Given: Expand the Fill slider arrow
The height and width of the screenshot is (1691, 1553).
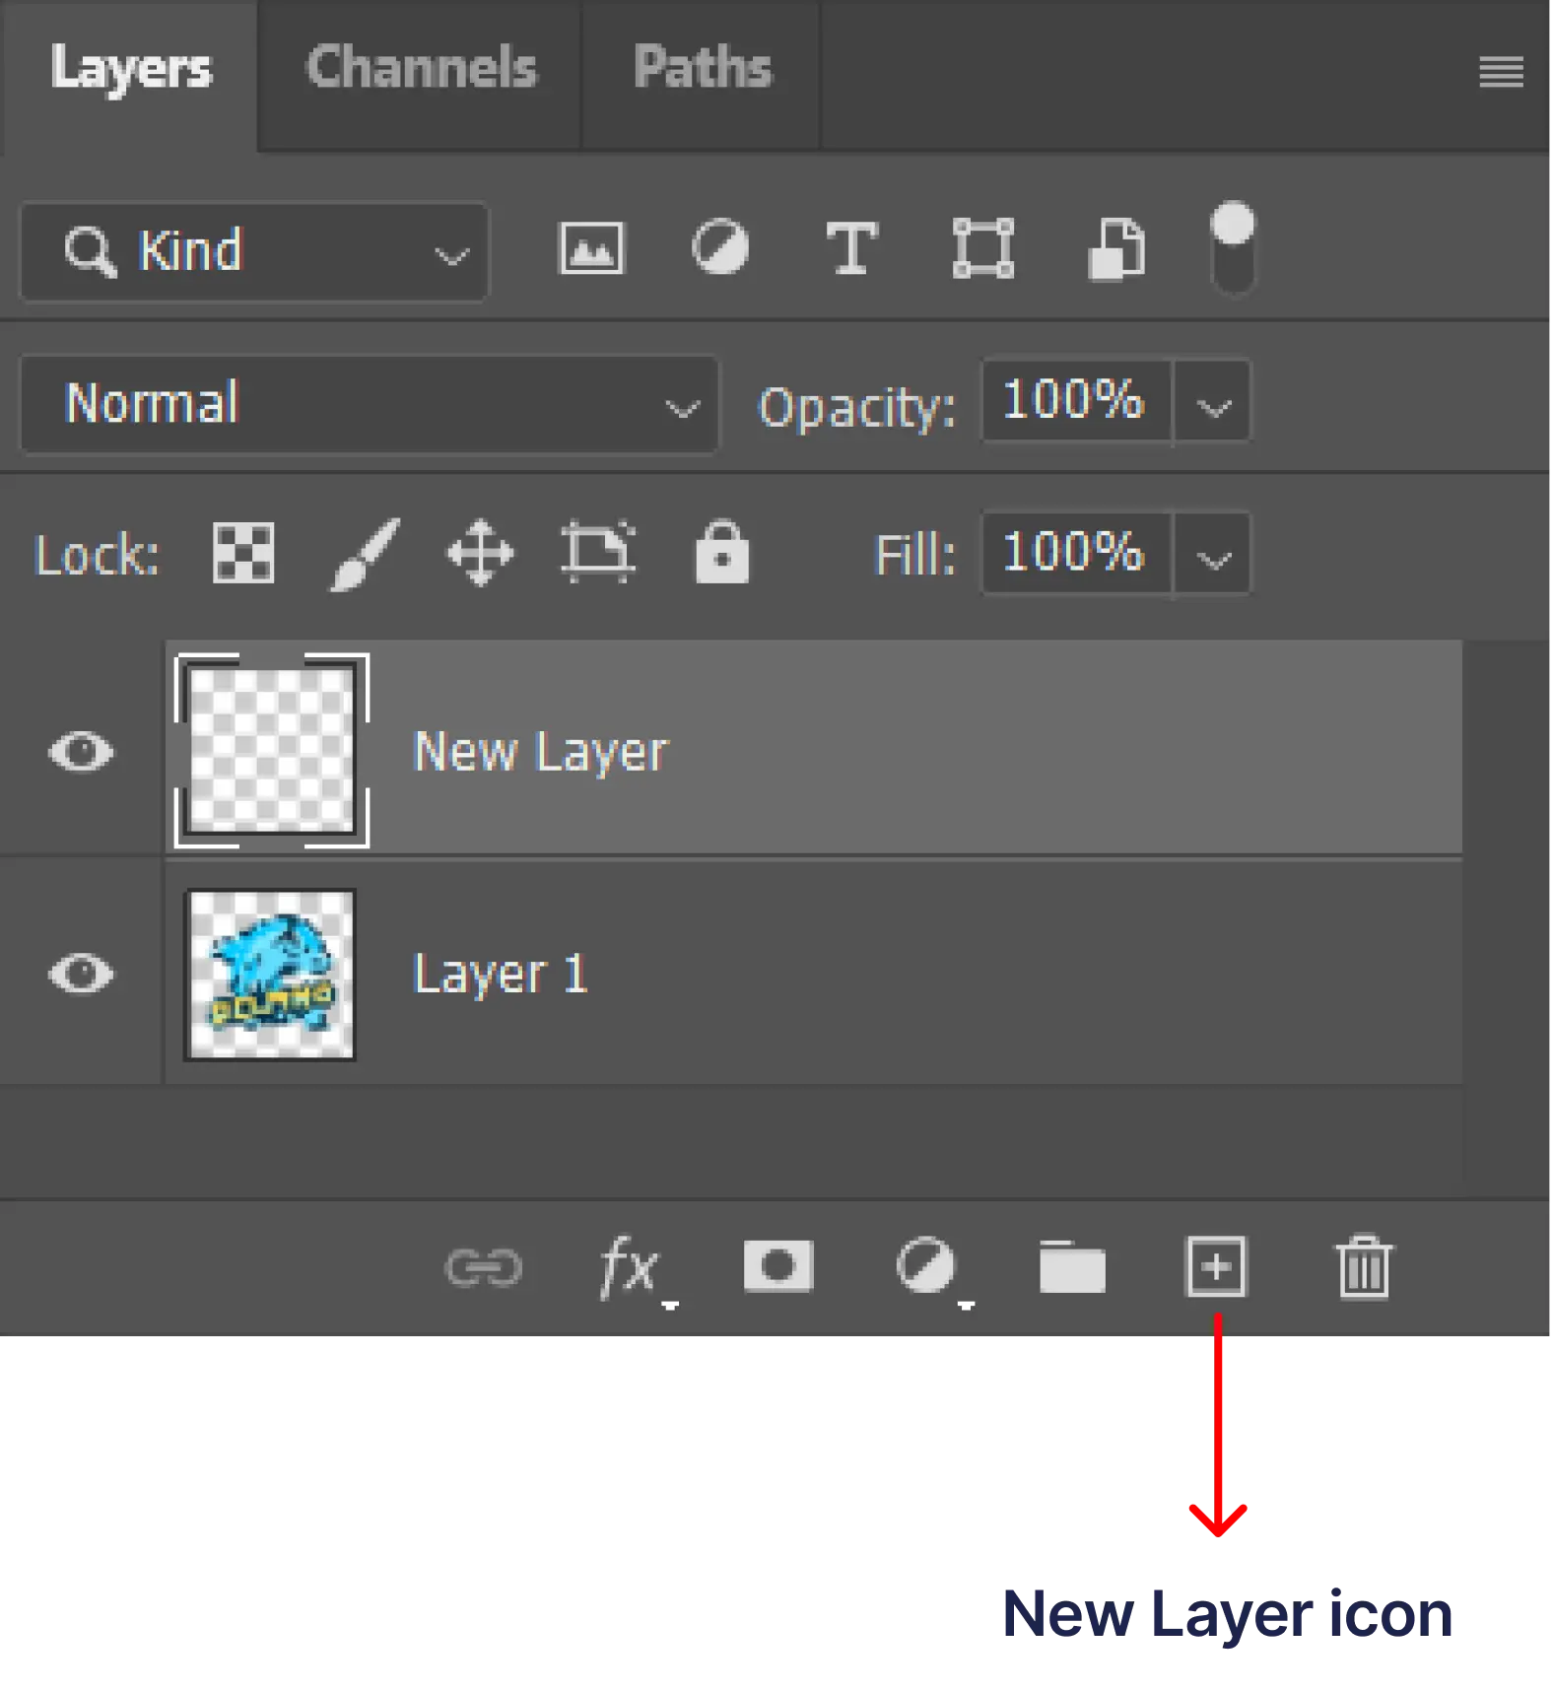Looking at the screenshot, I should coord(1213,556).
